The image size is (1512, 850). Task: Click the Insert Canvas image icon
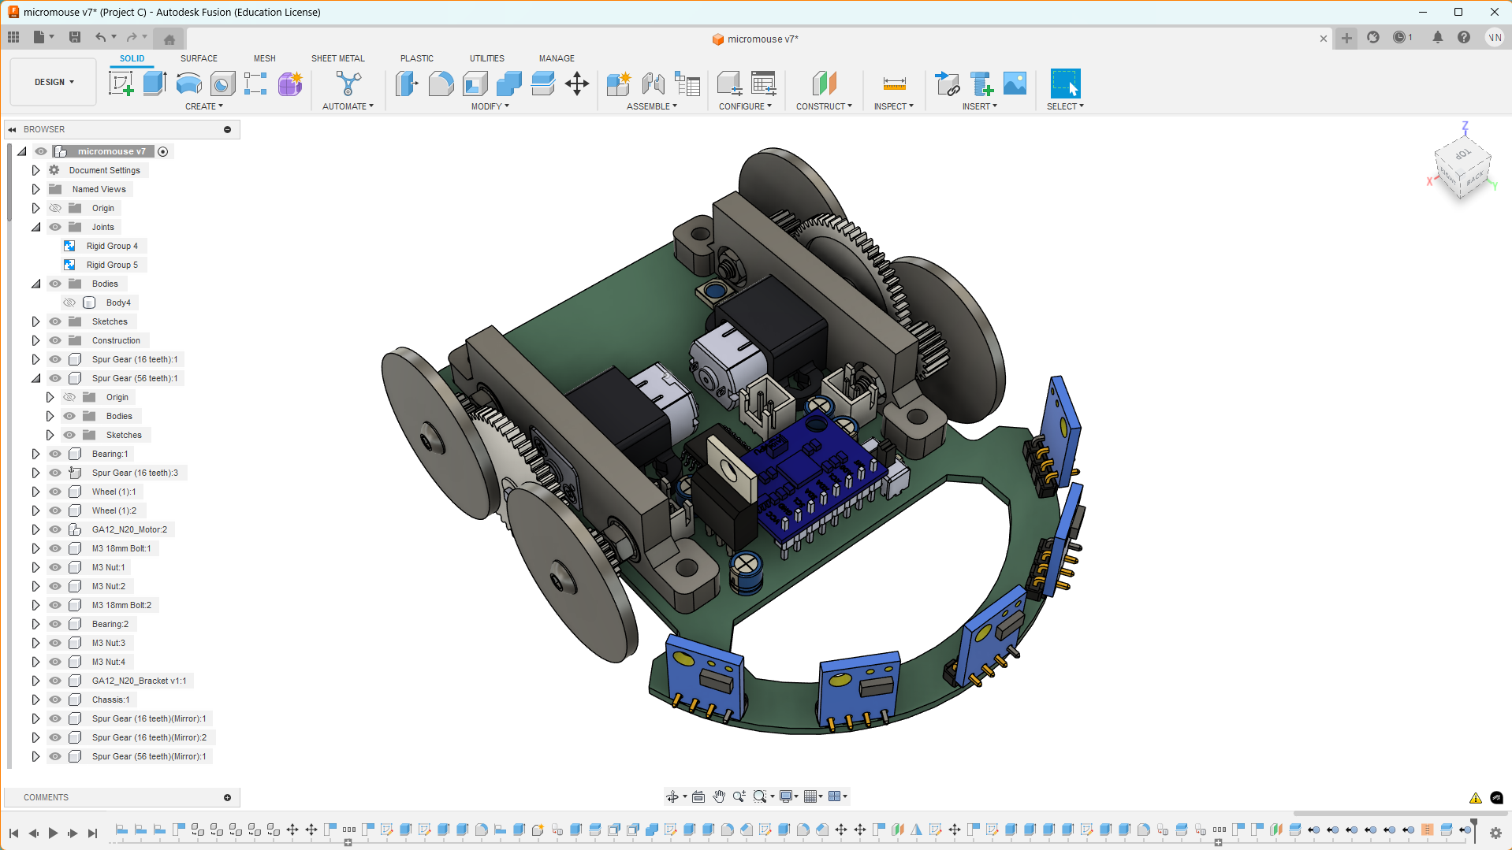[x=1015, y=84]
